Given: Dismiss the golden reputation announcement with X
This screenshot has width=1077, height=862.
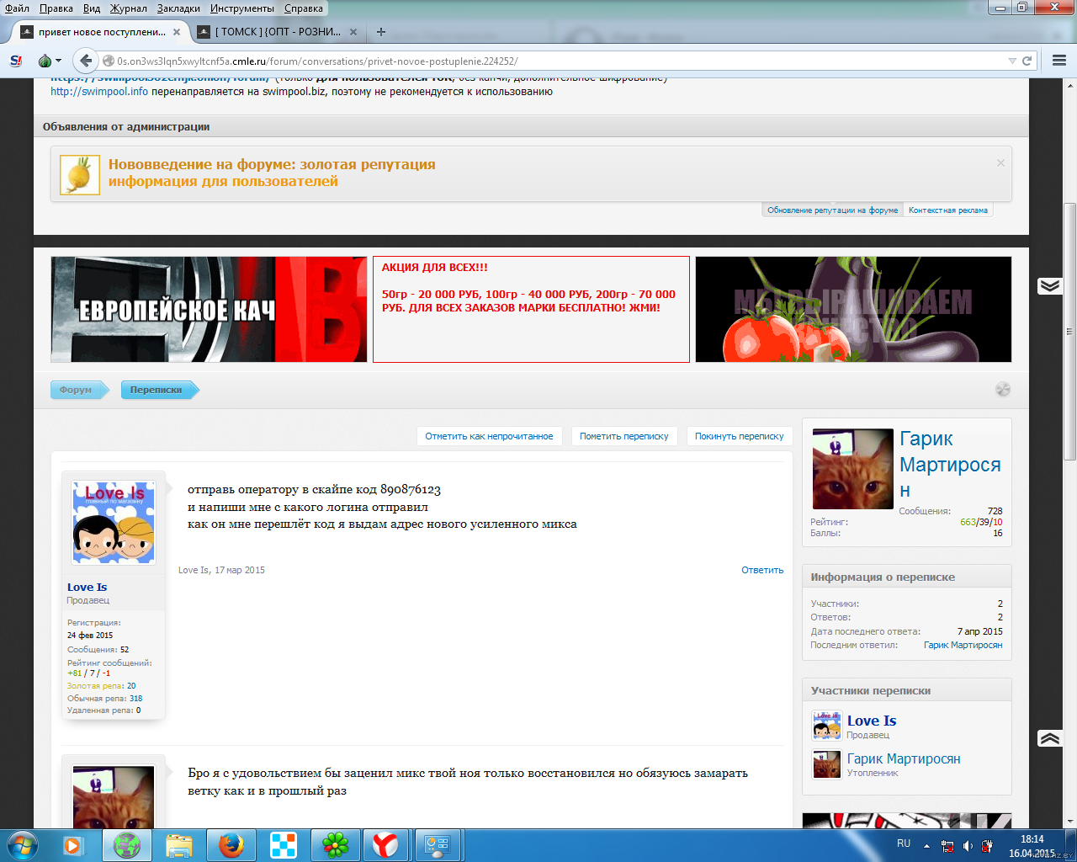Looking at the screenshot, I should pos(1000,163).
